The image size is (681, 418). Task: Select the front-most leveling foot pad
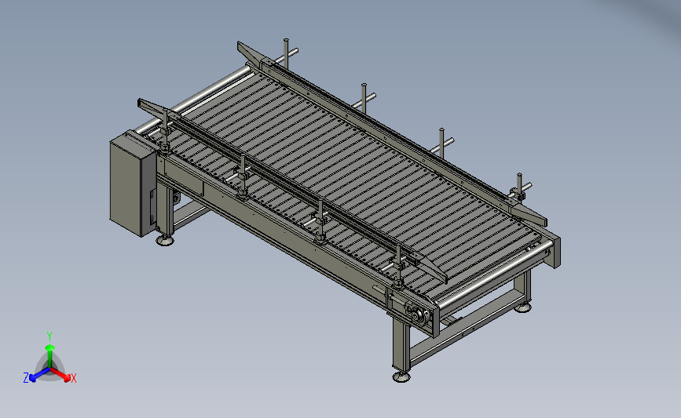pos(401,376)
